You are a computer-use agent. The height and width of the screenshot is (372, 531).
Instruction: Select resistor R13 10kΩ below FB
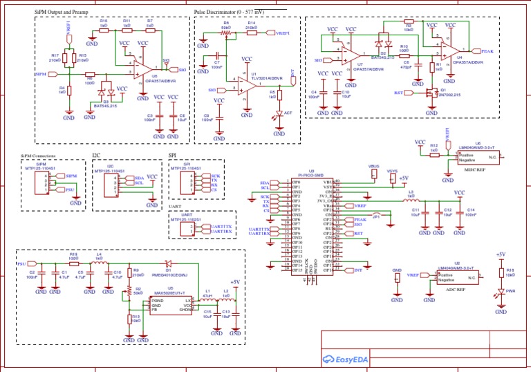click(x=129, y=319)
